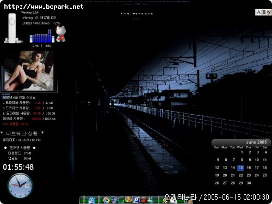
Task: Click the 업로드 35 MB line
Action: click(20, 158)
